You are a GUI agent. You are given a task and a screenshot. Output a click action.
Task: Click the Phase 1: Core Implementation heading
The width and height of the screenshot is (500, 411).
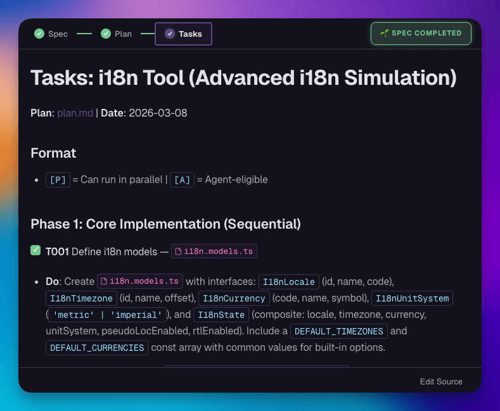(x=165, y=224)
